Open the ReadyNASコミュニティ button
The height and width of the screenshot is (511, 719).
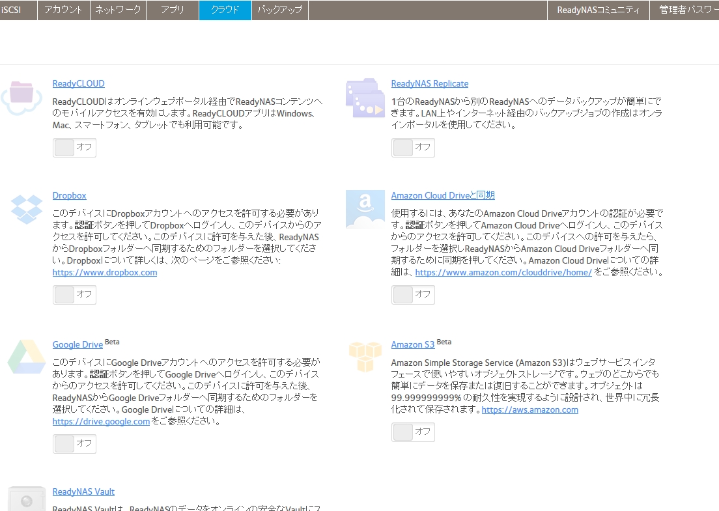599,10
